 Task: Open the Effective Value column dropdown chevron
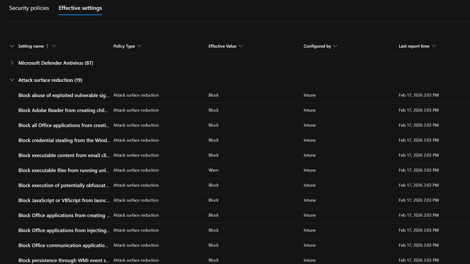pos(240,46)
